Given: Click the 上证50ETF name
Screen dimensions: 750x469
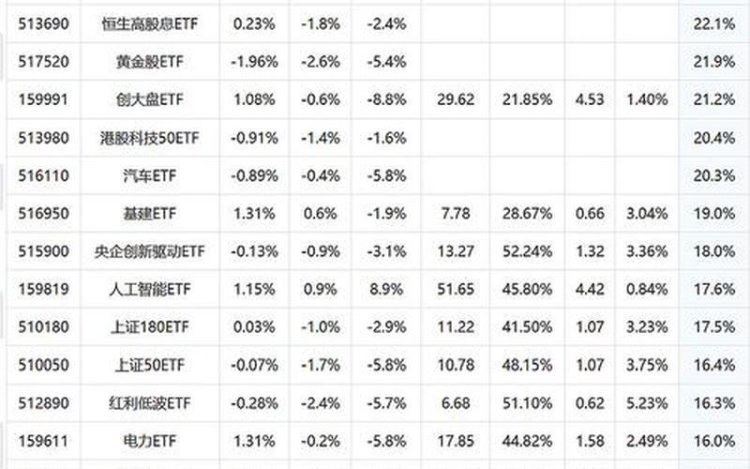Looking at the screenshot, I should click(150, 365).
